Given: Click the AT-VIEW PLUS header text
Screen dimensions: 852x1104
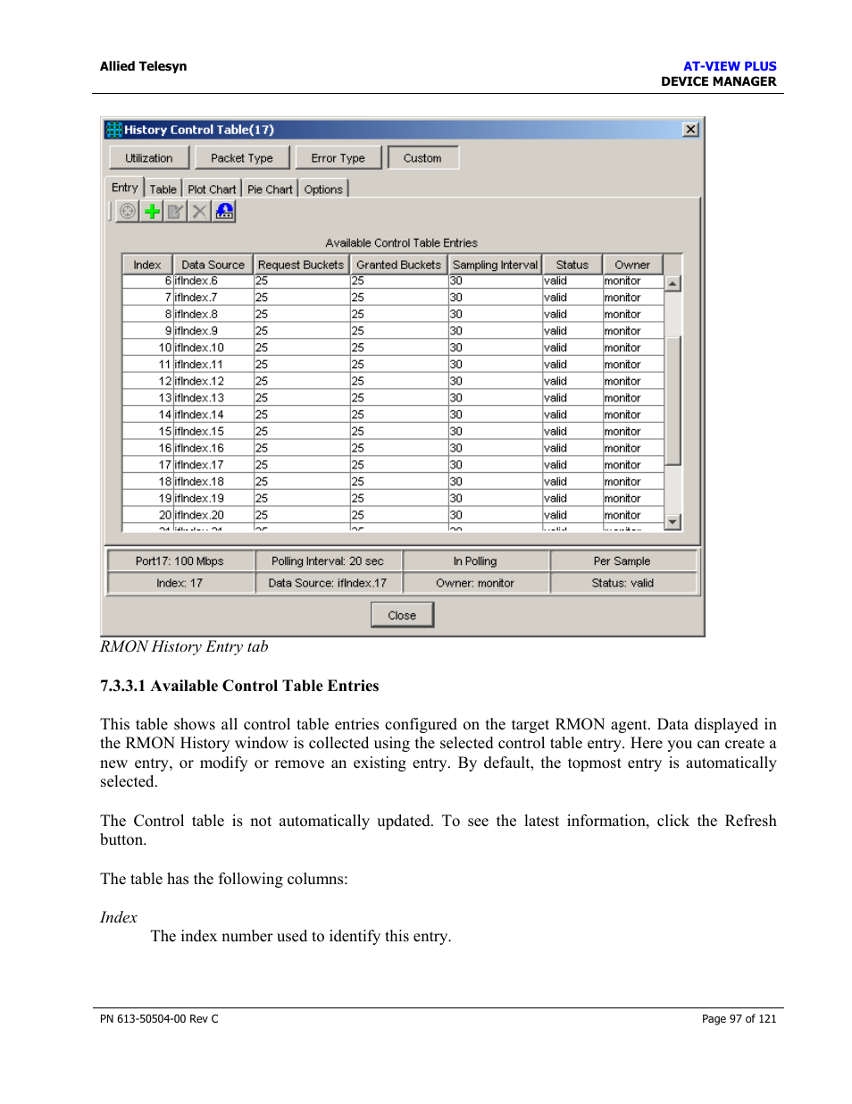Looking at the screenshot, I should [x=730, y=66].
